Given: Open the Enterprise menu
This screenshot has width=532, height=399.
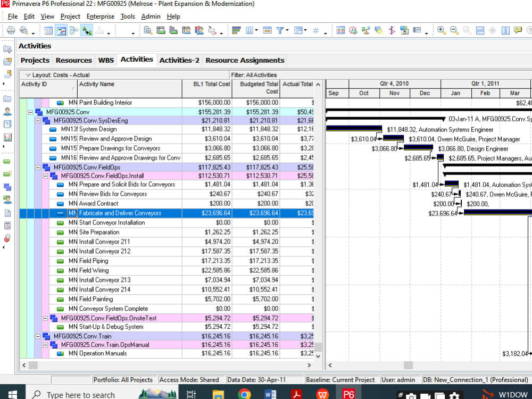Looking at the screenshot, I should [x=101, y=16].
